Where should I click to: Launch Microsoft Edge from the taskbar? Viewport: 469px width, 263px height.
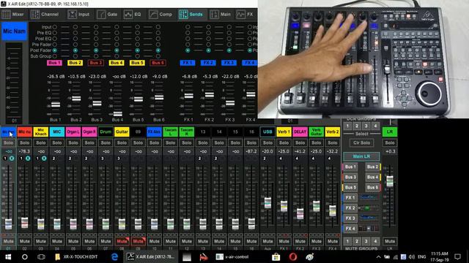114,256
